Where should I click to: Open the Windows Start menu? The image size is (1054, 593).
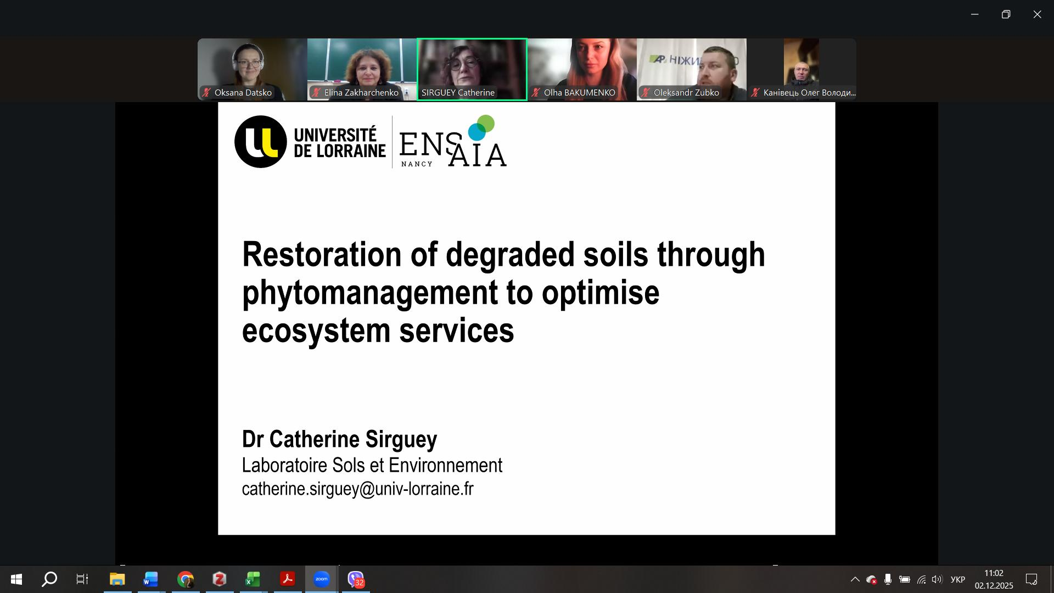point(16,579)
